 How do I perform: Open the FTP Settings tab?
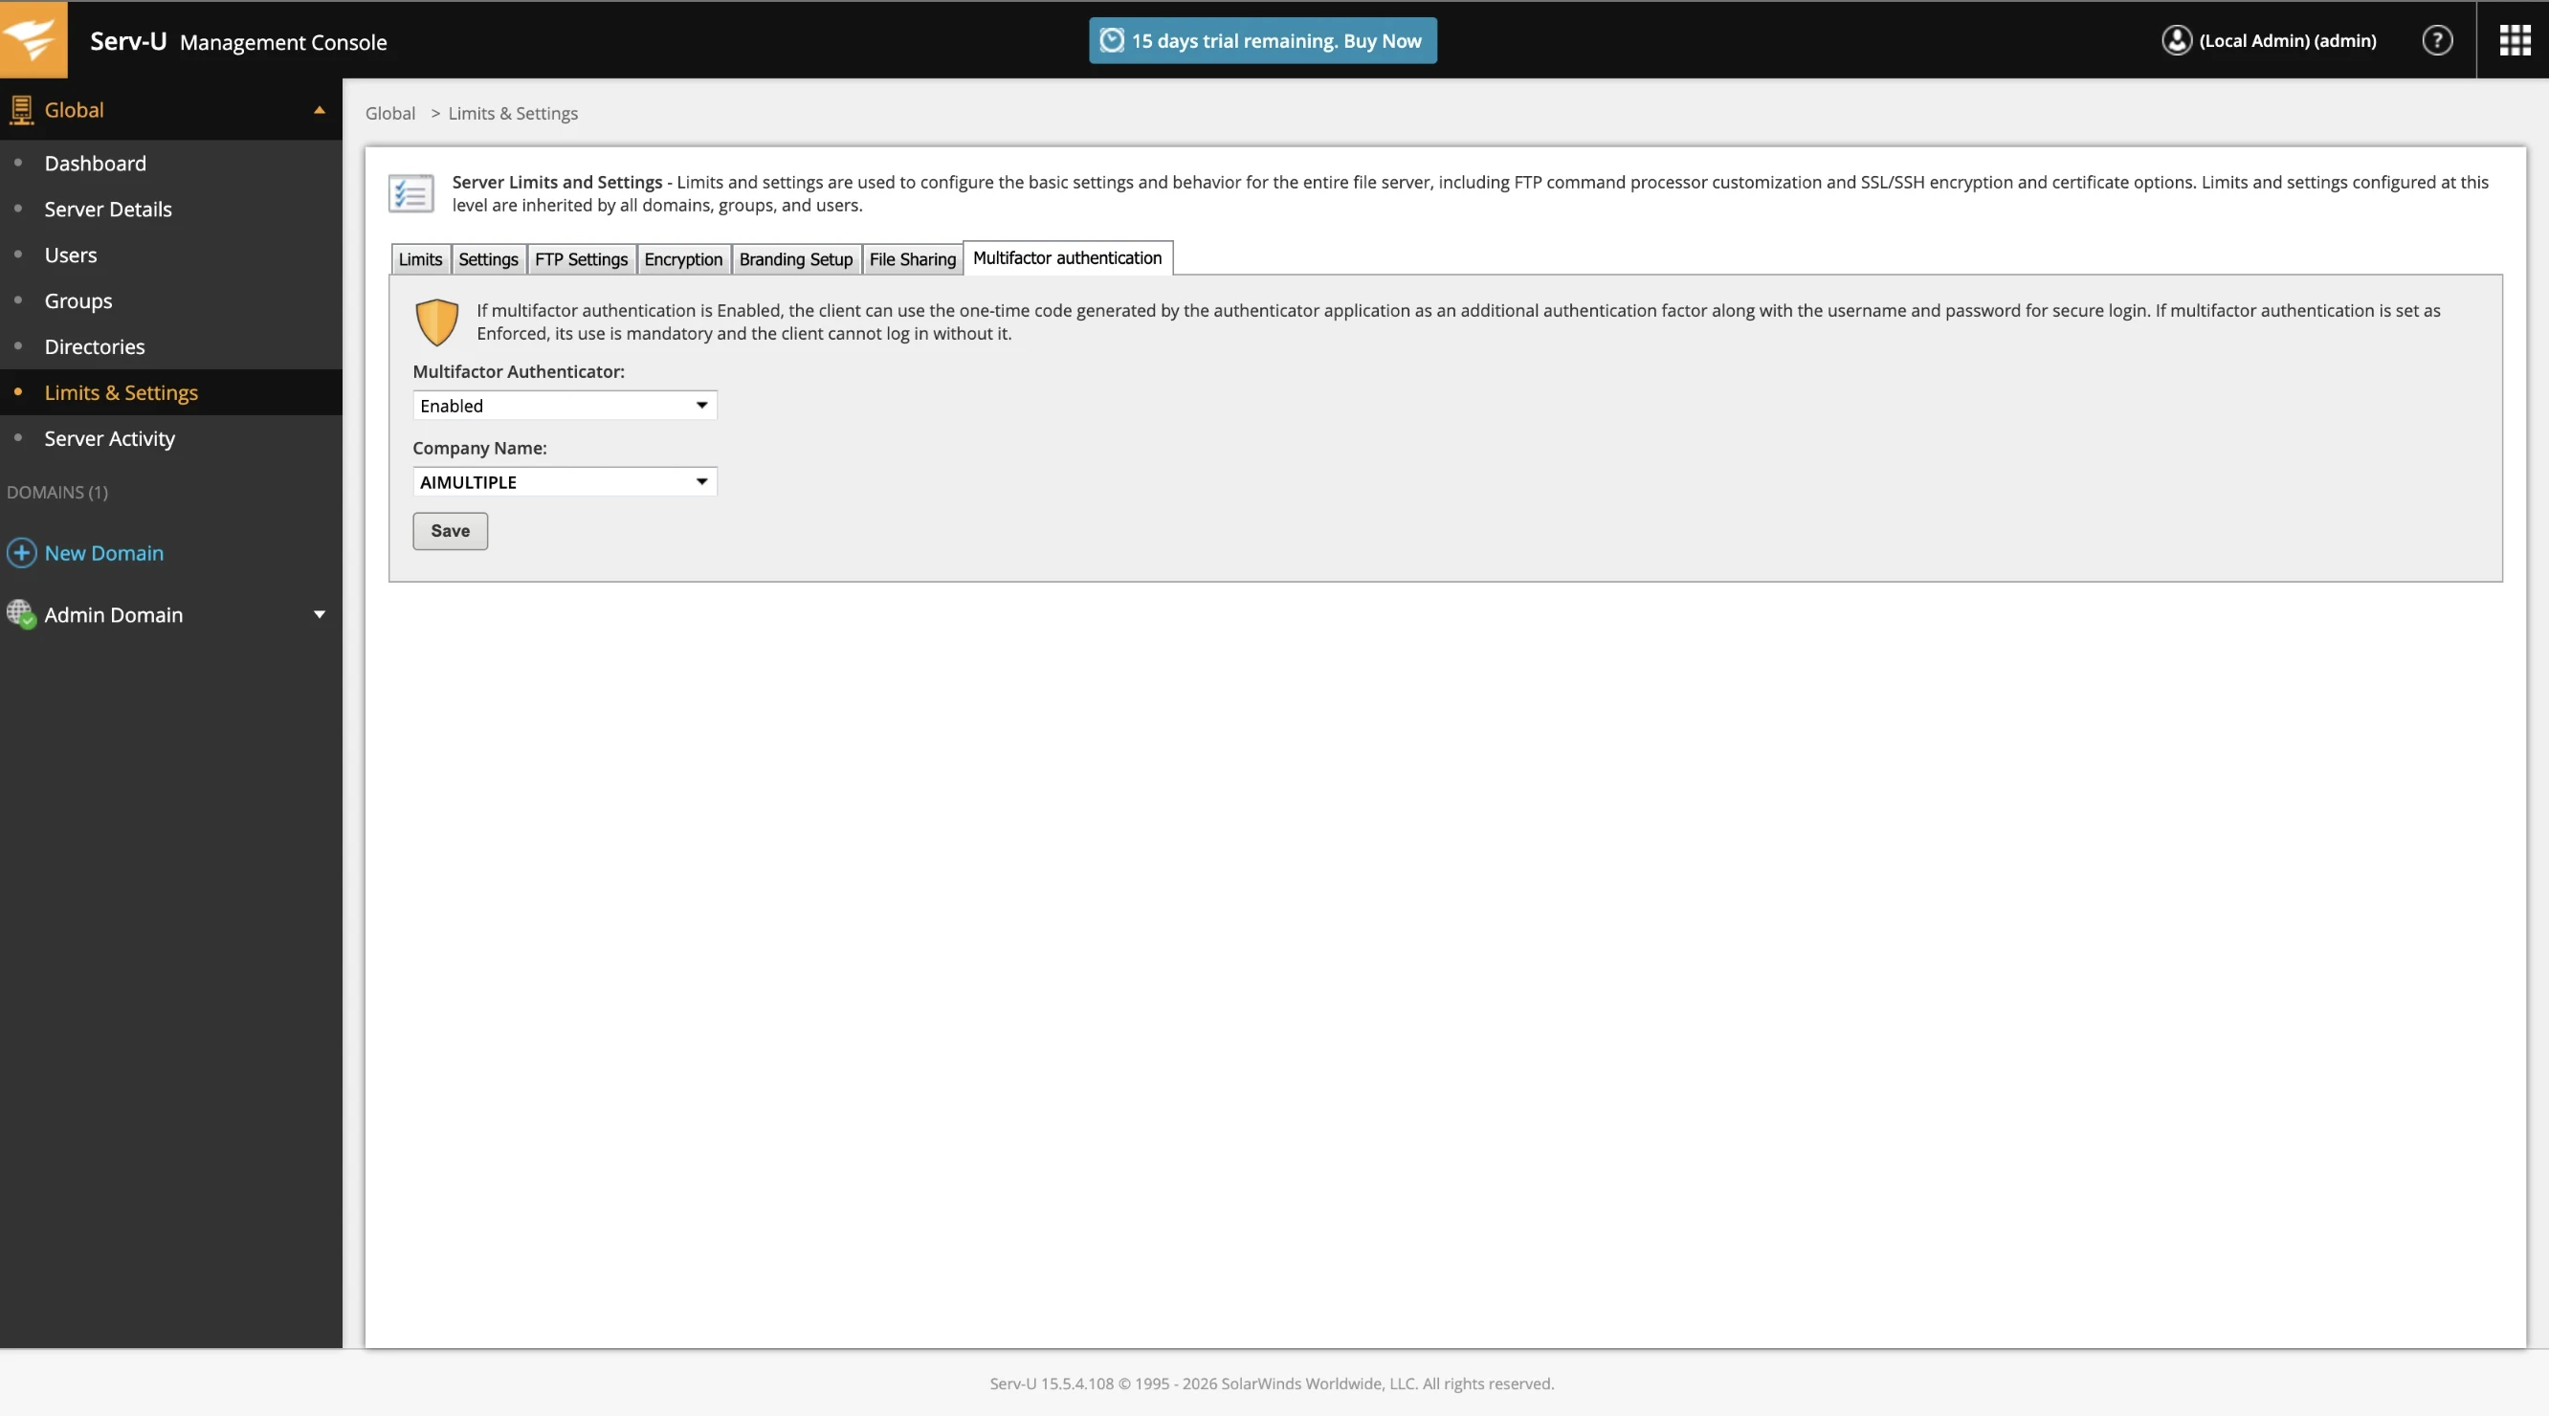point(581,259)
